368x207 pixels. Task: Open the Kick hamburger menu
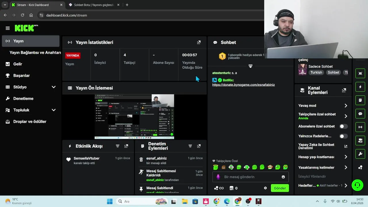(x=8, y=28)
